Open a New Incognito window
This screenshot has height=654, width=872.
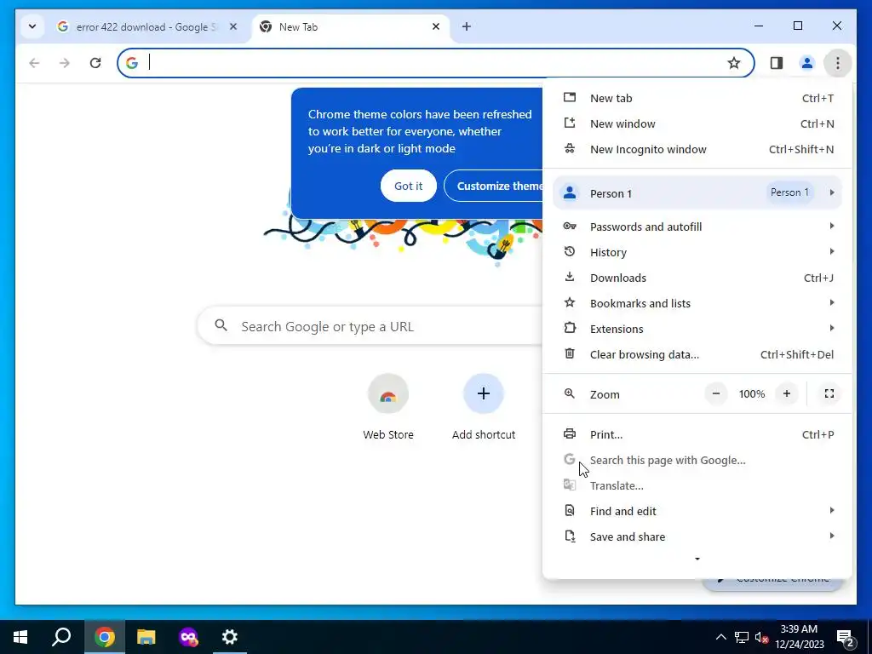pos(697,150)
